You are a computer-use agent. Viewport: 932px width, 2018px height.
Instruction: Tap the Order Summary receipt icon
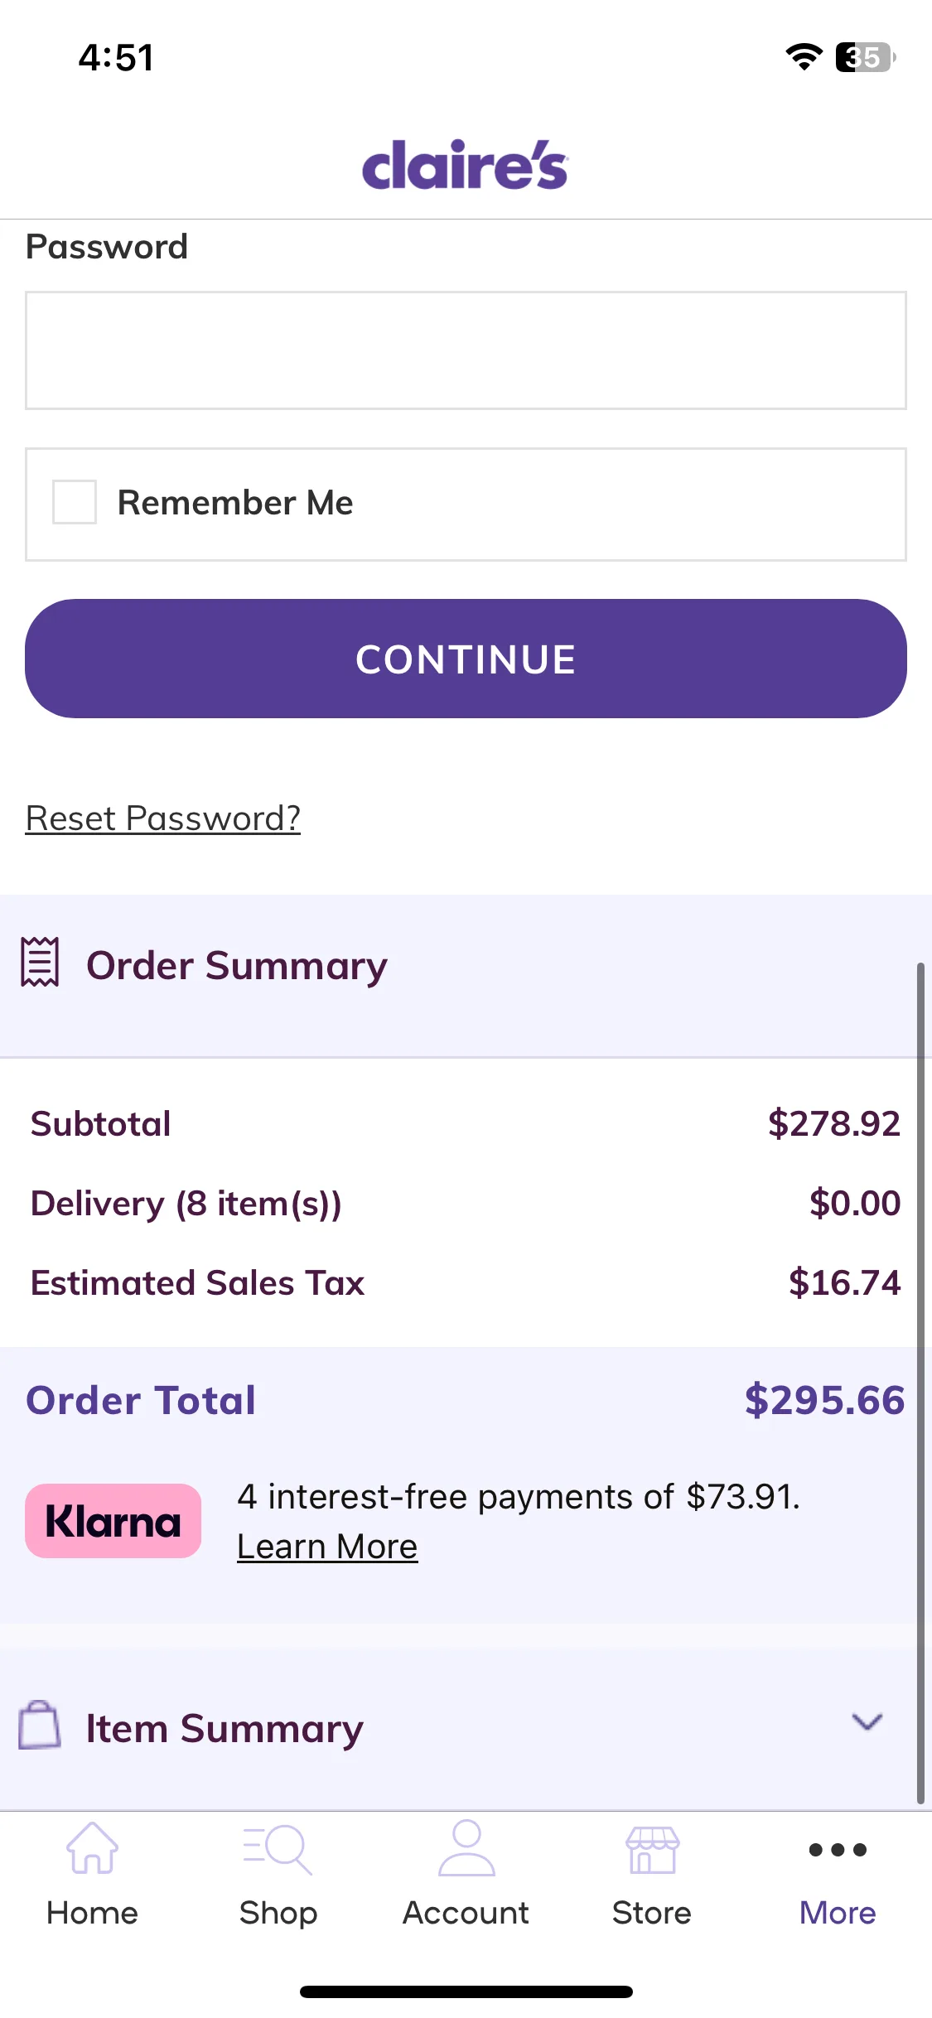pyautogui.click(x=40, y=962)
